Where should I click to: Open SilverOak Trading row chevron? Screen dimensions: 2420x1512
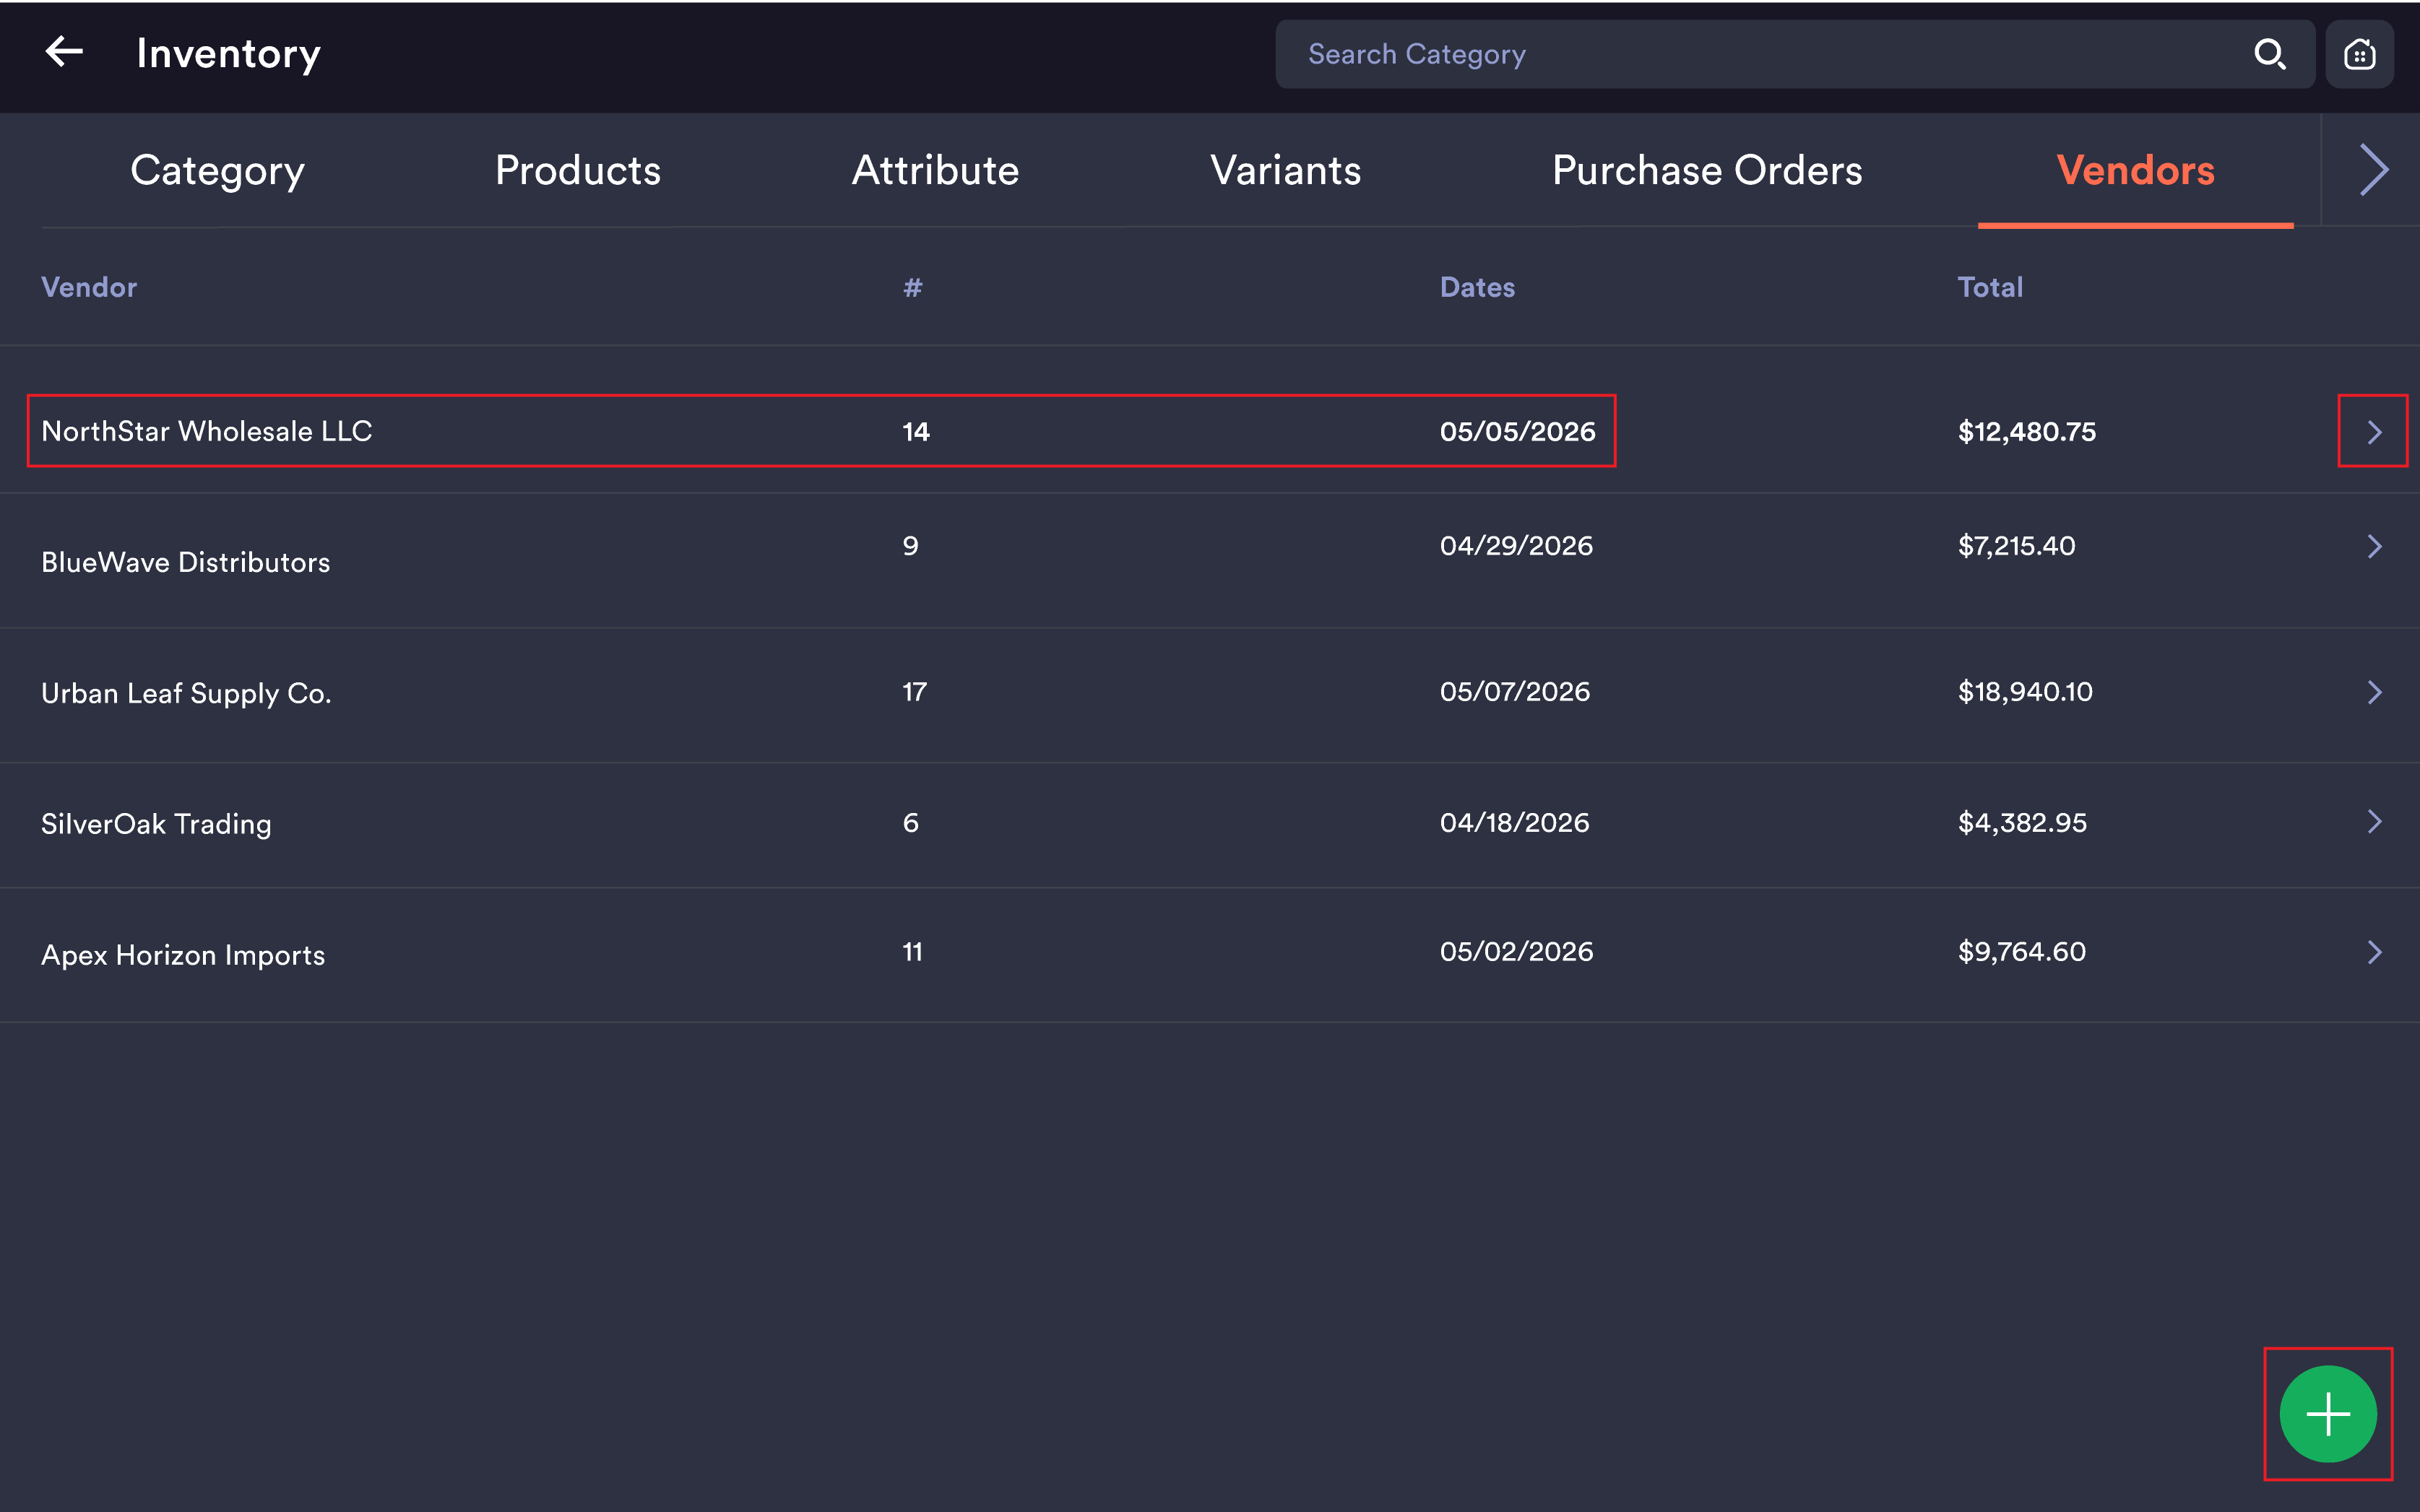coord(2373,822)
